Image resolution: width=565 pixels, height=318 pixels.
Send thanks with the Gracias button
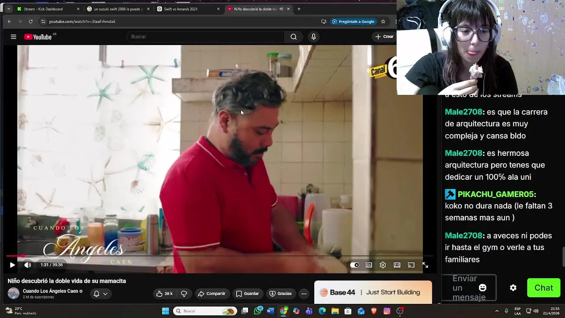[281, 294]
